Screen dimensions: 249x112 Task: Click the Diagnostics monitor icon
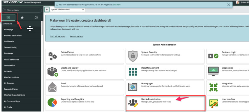click(213, 72)
